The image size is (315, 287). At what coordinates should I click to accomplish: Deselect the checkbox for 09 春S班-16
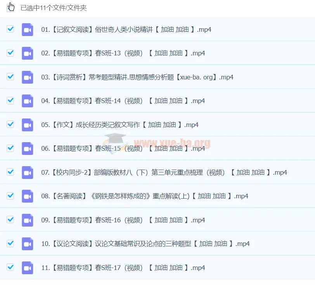pyautogui.click(x=10, y=220)
